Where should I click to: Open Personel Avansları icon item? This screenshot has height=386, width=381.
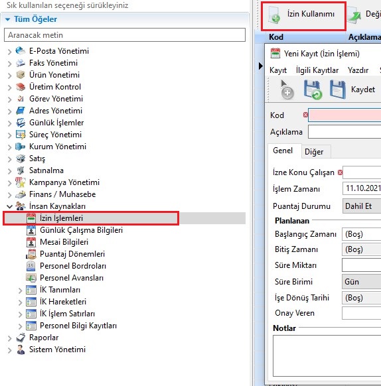(x=31, y=278)
